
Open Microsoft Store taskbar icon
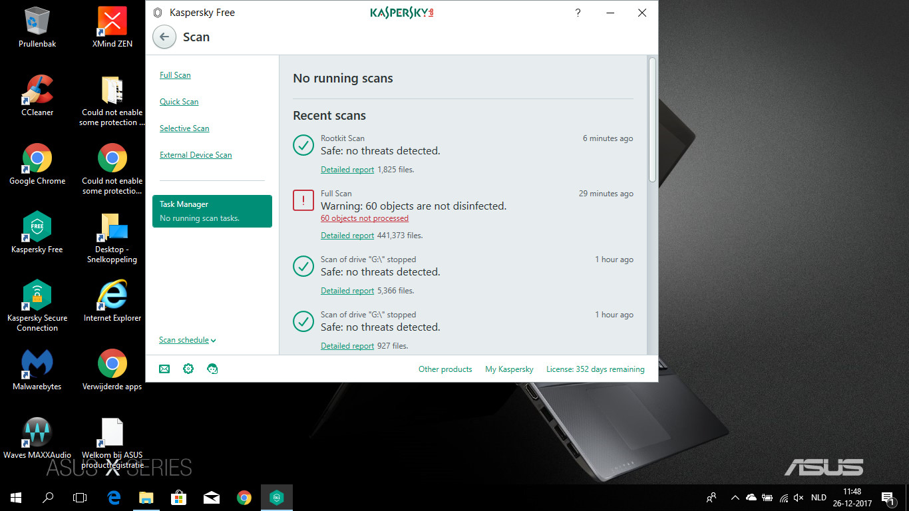click(x=178, y=497)
